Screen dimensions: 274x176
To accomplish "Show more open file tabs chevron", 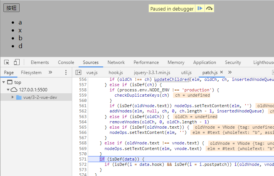I will (230, 72).
